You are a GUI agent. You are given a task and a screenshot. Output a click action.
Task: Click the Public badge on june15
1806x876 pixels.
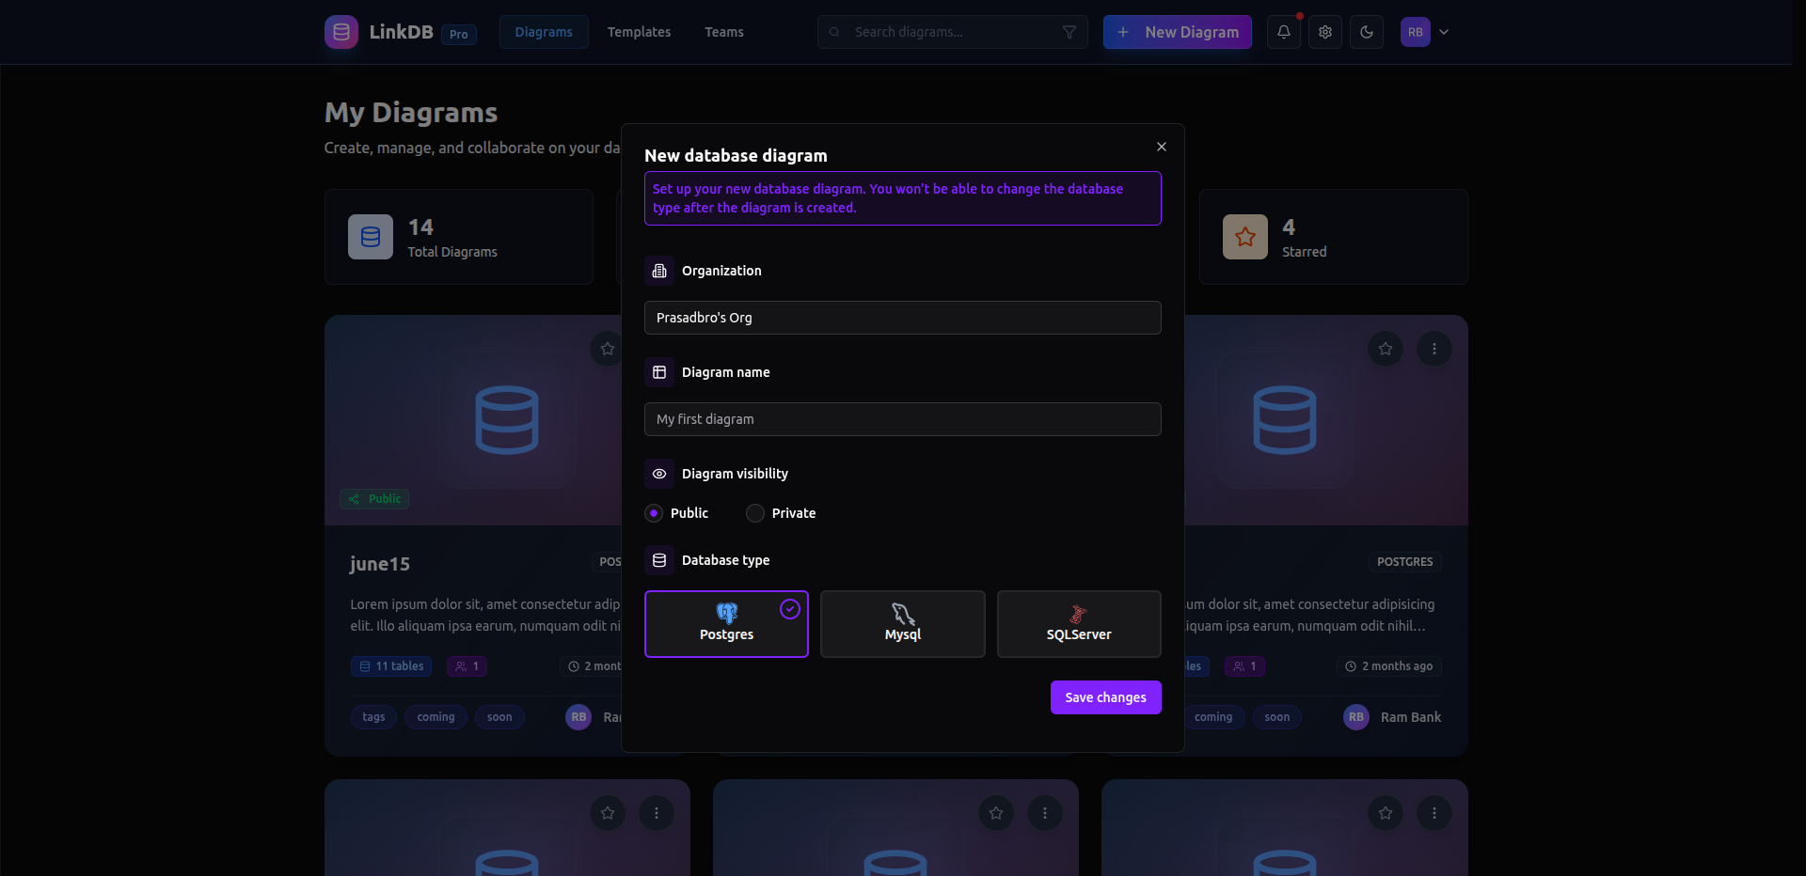coord(374,499)
